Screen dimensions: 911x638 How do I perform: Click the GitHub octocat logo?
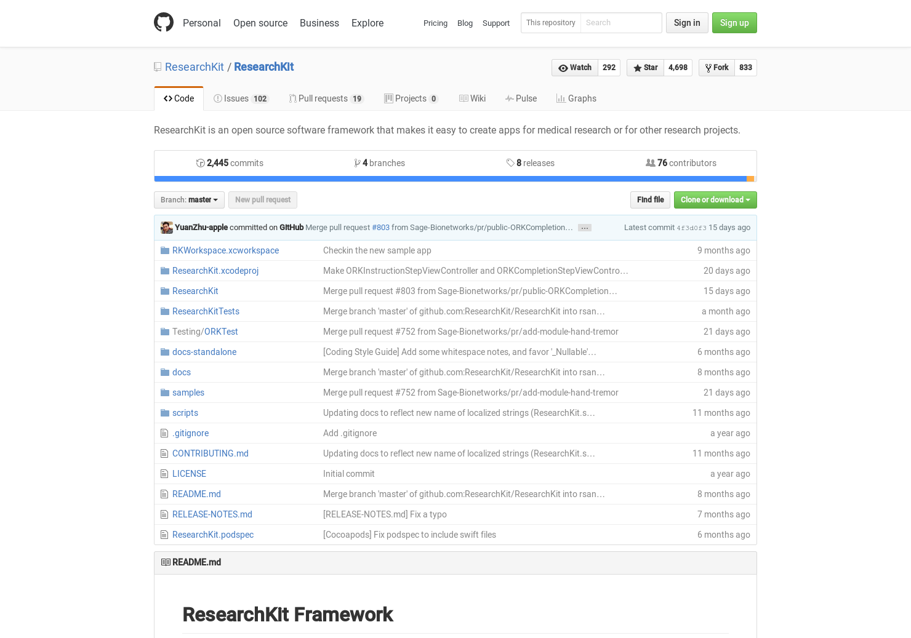(164, 22)
